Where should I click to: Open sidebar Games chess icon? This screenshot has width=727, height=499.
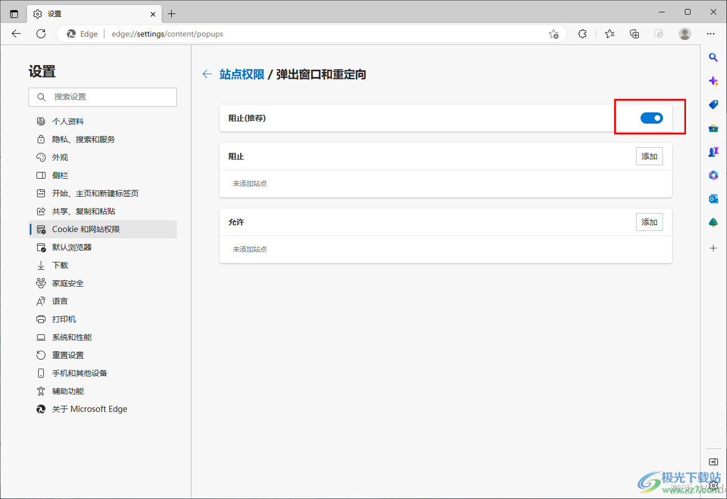click(714, 152)
